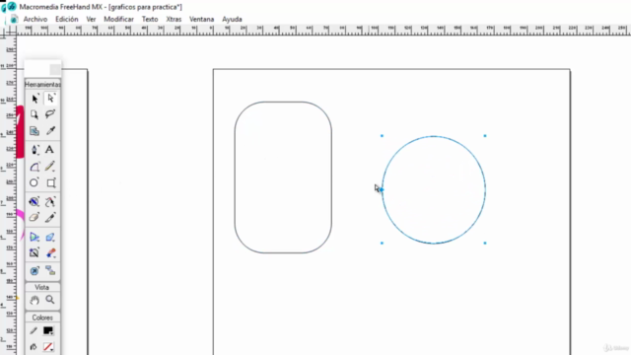Open the Ayuda menu
Screen dimensions: 631x355
(x=233, y=20)
